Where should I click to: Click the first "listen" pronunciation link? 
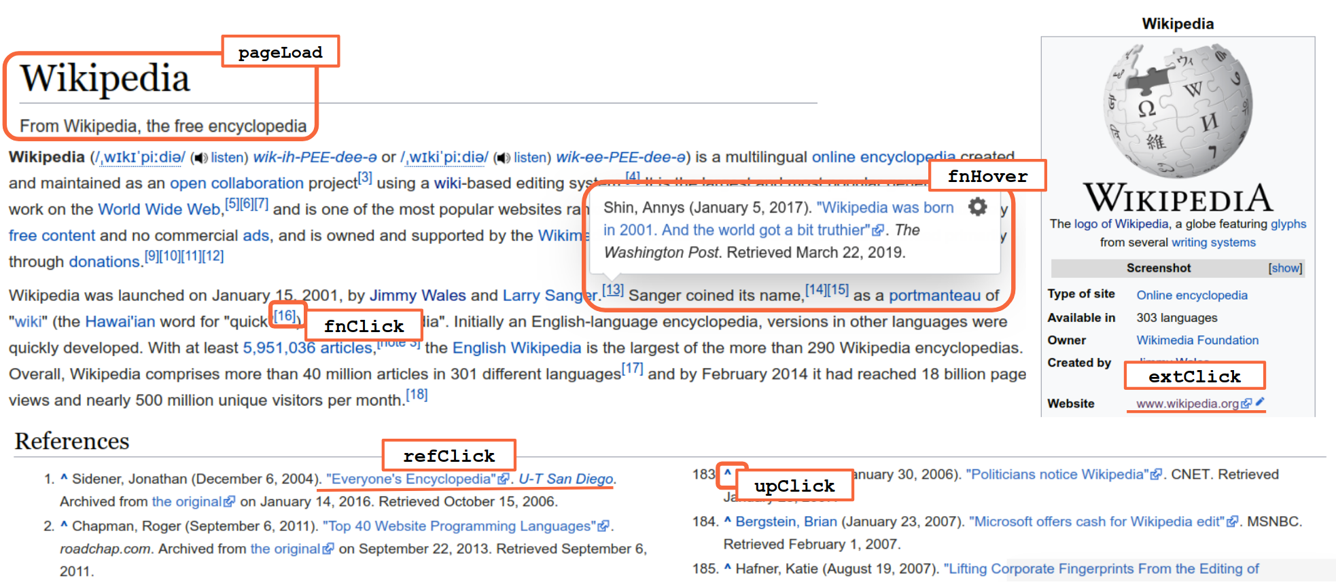(227, 158)
